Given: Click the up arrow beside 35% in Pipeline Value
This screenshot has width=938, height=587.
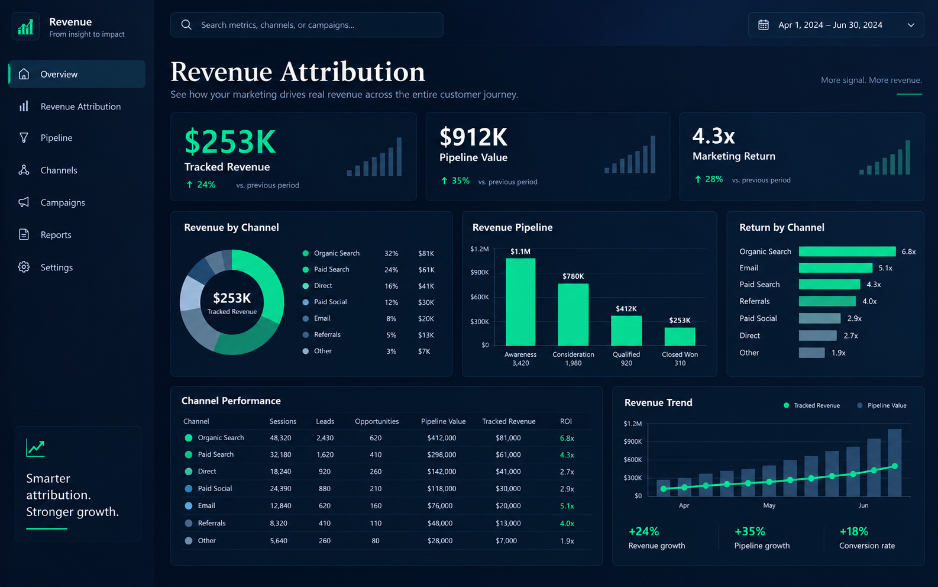Looking at the screenshot, I should pos(444,180).
